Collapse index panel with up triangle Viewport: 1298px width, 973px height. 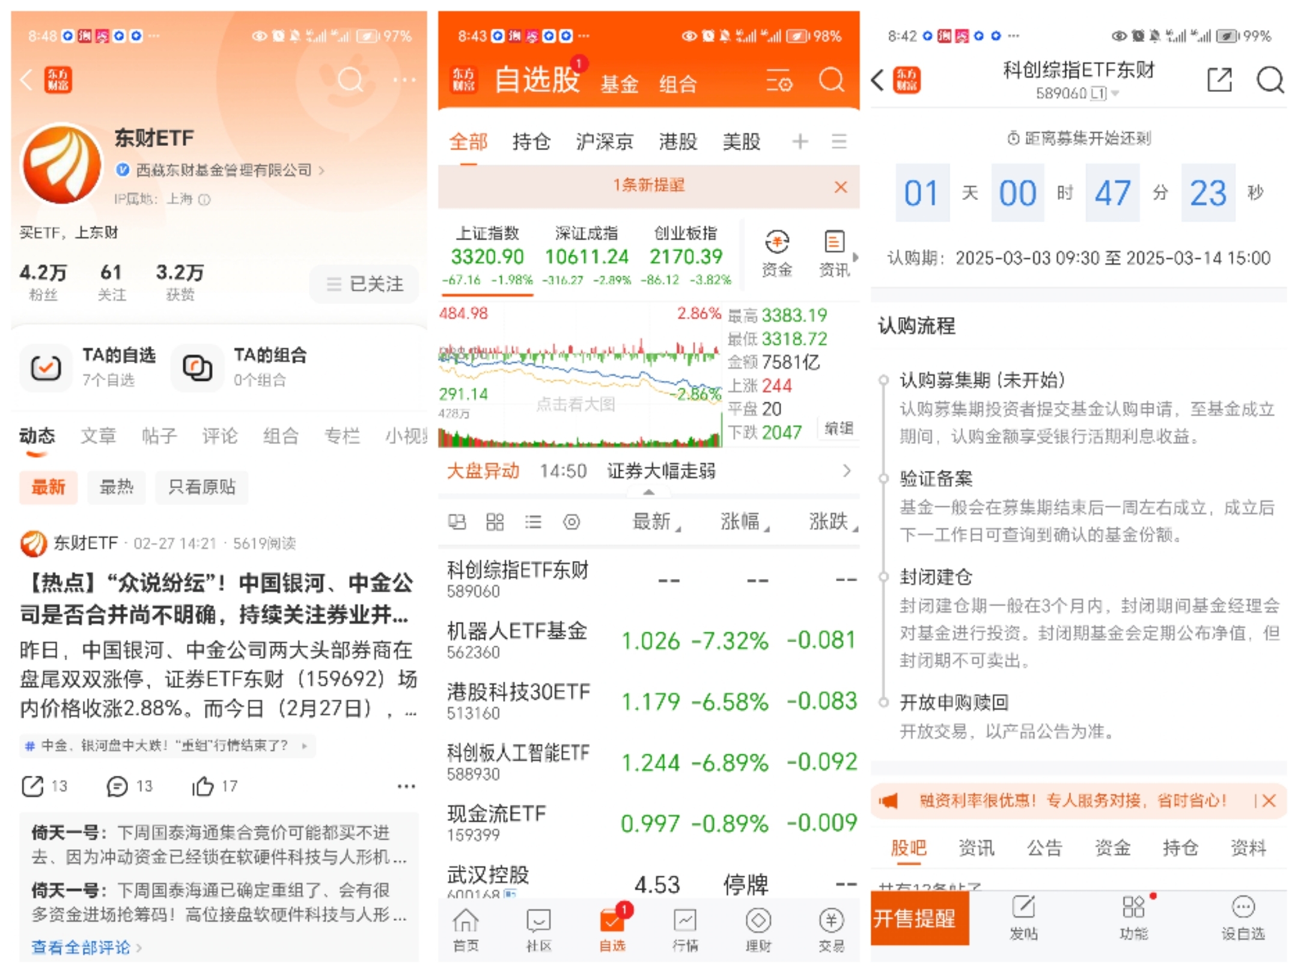(x=649, y=492)
